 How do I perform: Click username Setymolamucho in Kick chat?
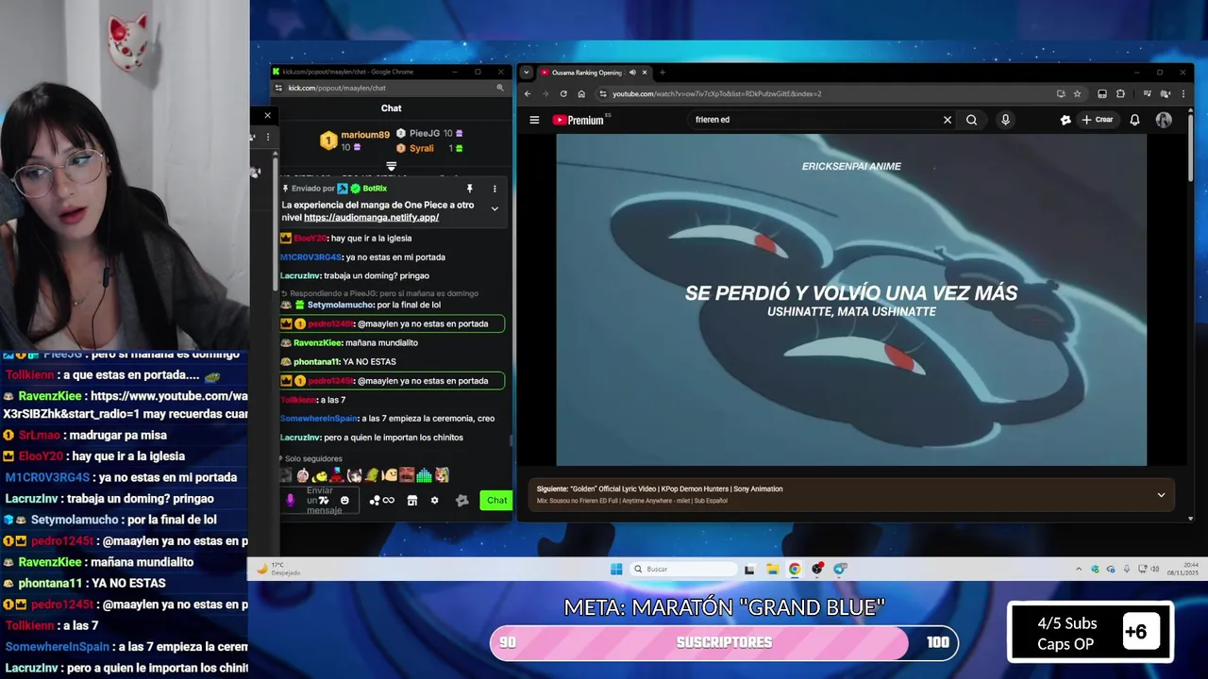341,306
